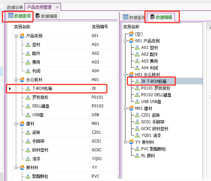Select A02 配件 in the right tree

click(x=149, y=54)
